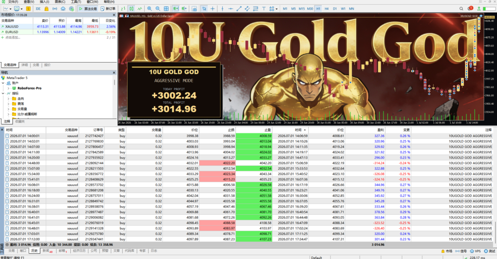This screenshot has width=497, height=259.
Task: Toggle 算法交易 algo trading button
Action: (88, 9)
